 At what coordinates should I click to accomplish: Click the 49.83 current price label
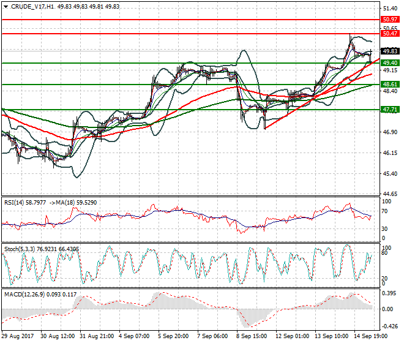pos(390,51)
